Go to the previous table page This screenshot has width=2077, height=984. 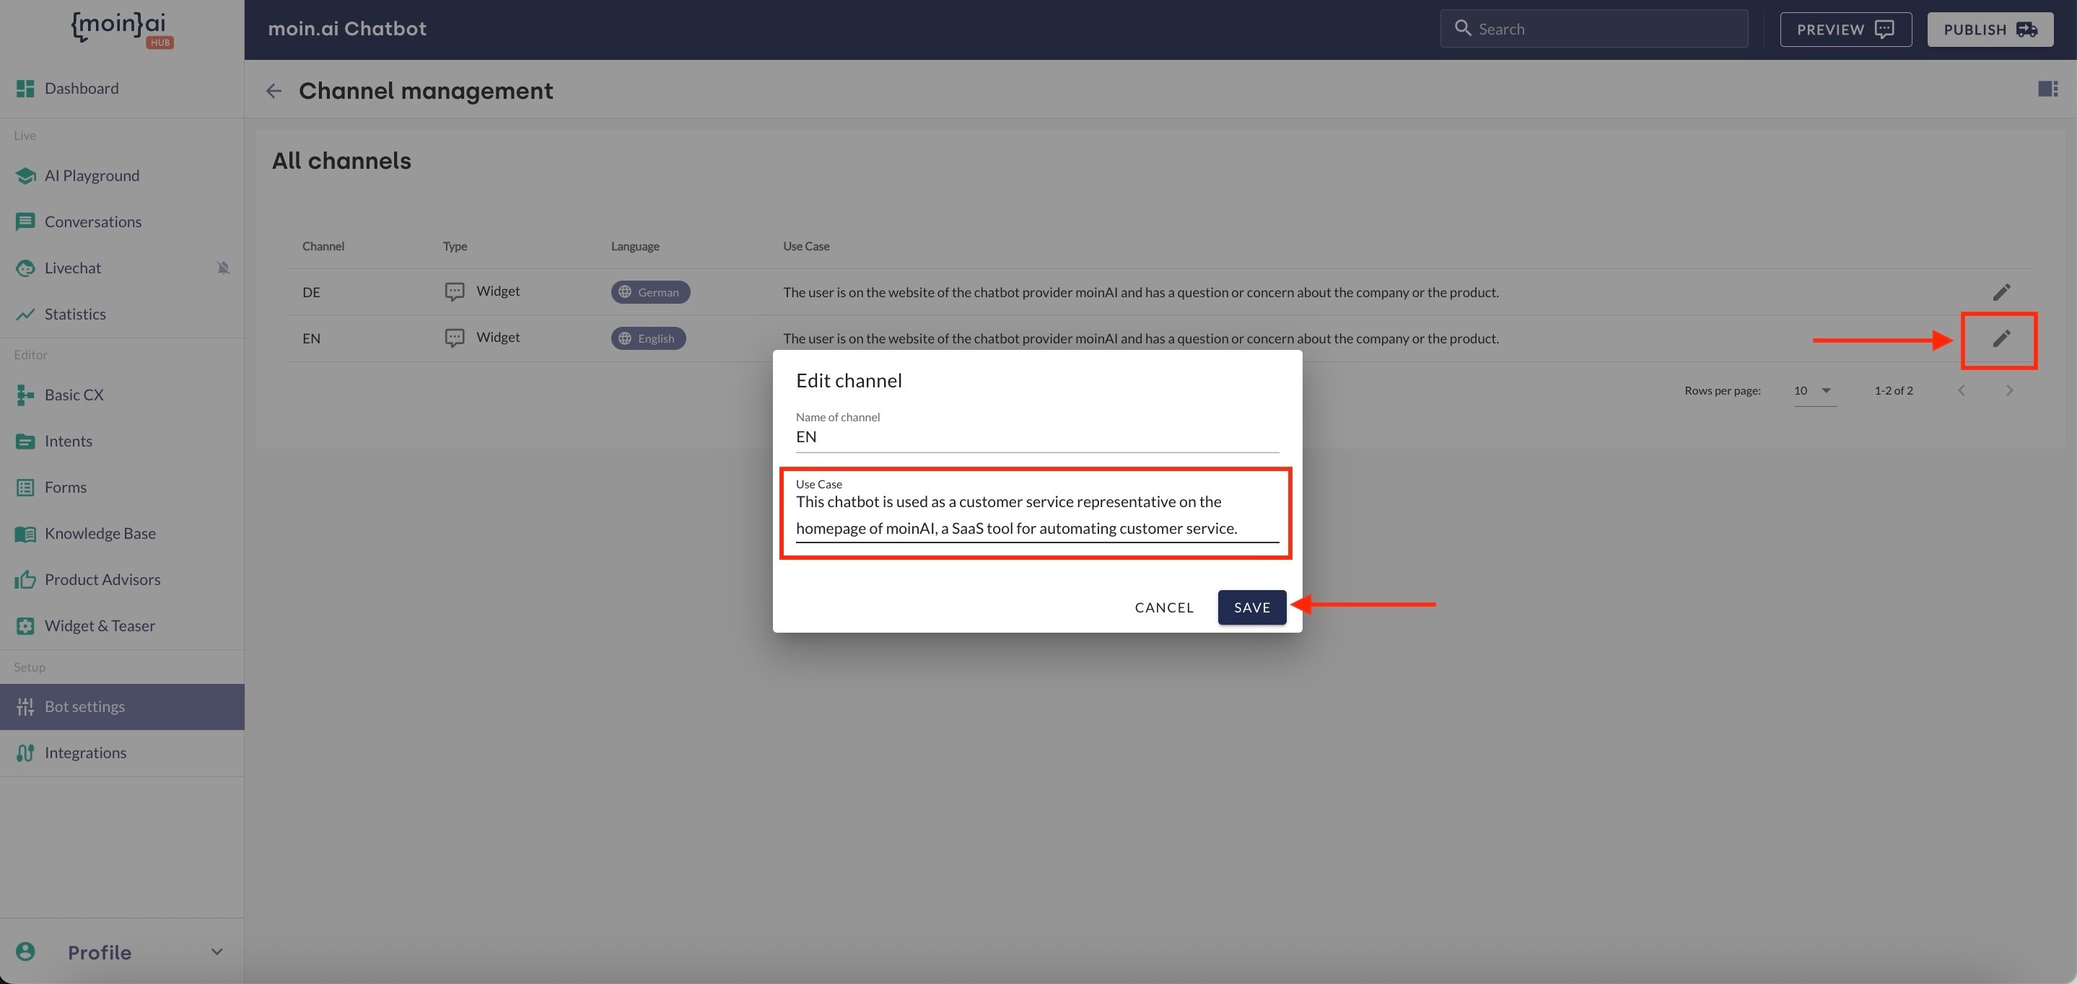click(1962, 391)
